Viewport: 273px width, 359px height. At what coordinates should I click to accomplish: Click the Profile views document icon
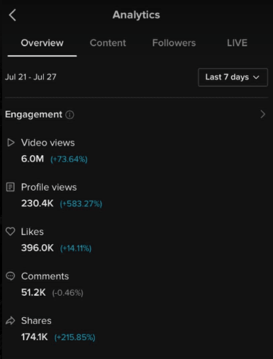tap(10, 187)
